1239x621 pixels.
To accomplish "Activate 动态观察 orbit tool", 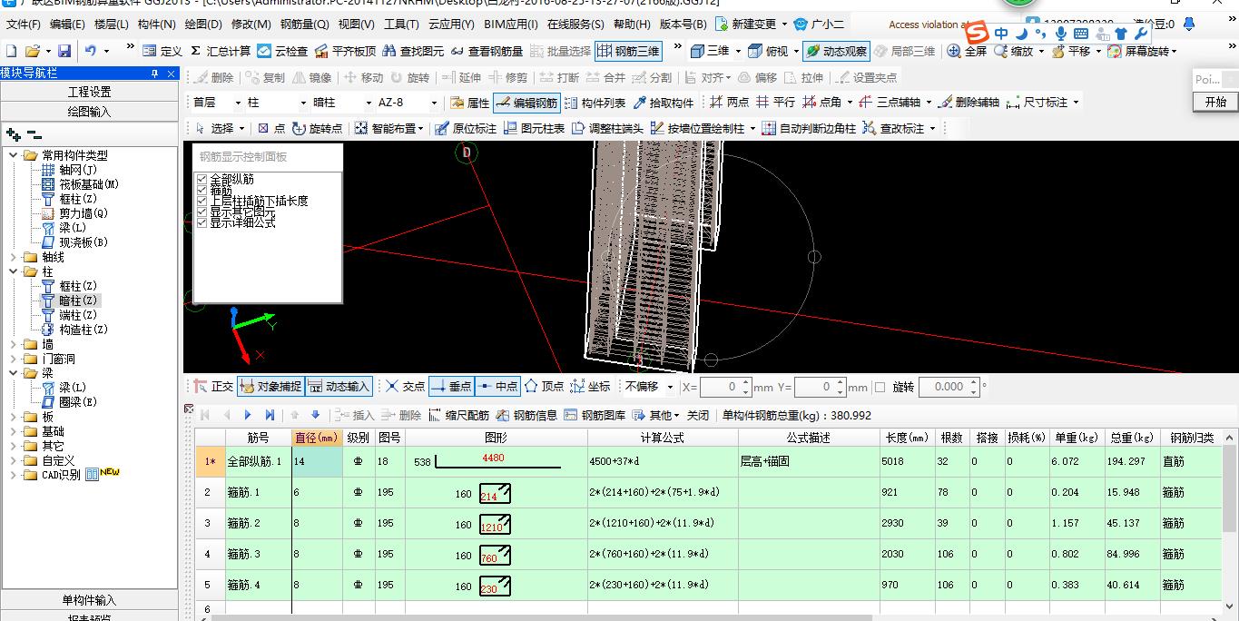I will coord(836,51).
